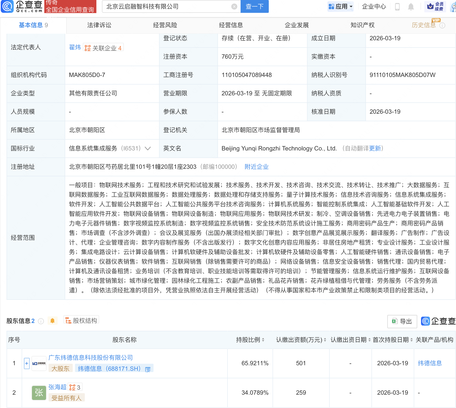This screenshot has width=456, height=408.
Task: Open the equity structure view
Action: (x=81, y=320)
